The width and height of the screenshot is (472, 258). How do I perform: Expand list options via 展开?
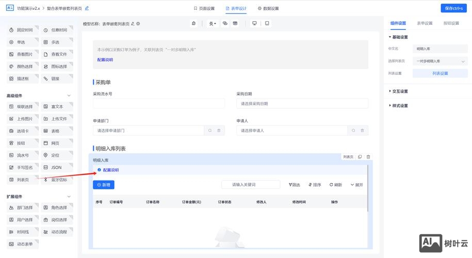[x=357, y=185]
